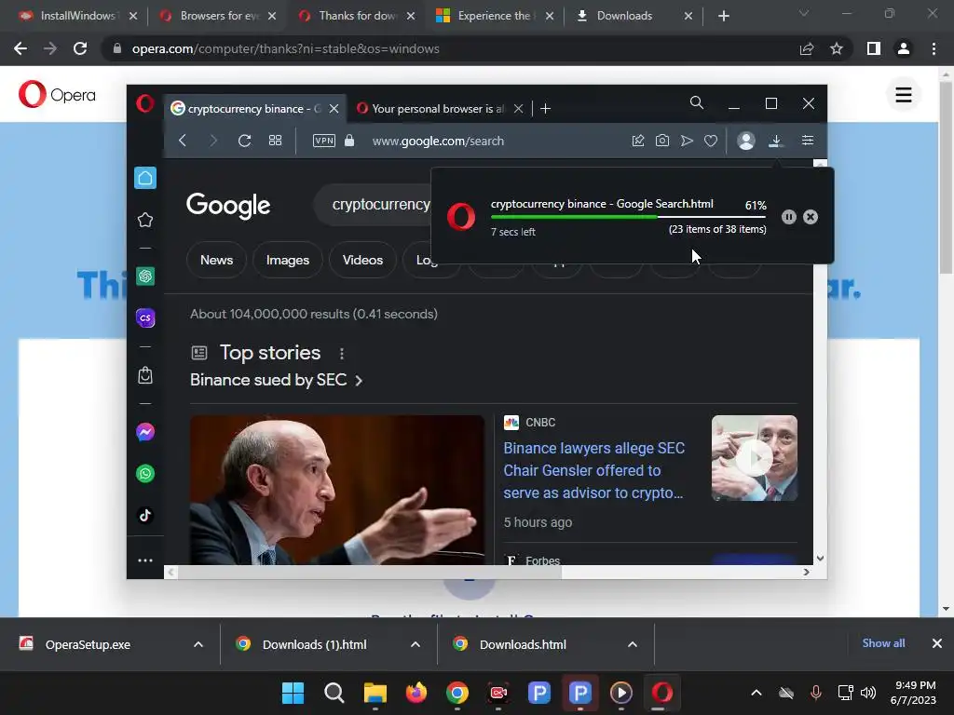Close the Chrome downloads shelf

(x=937, y=643)
